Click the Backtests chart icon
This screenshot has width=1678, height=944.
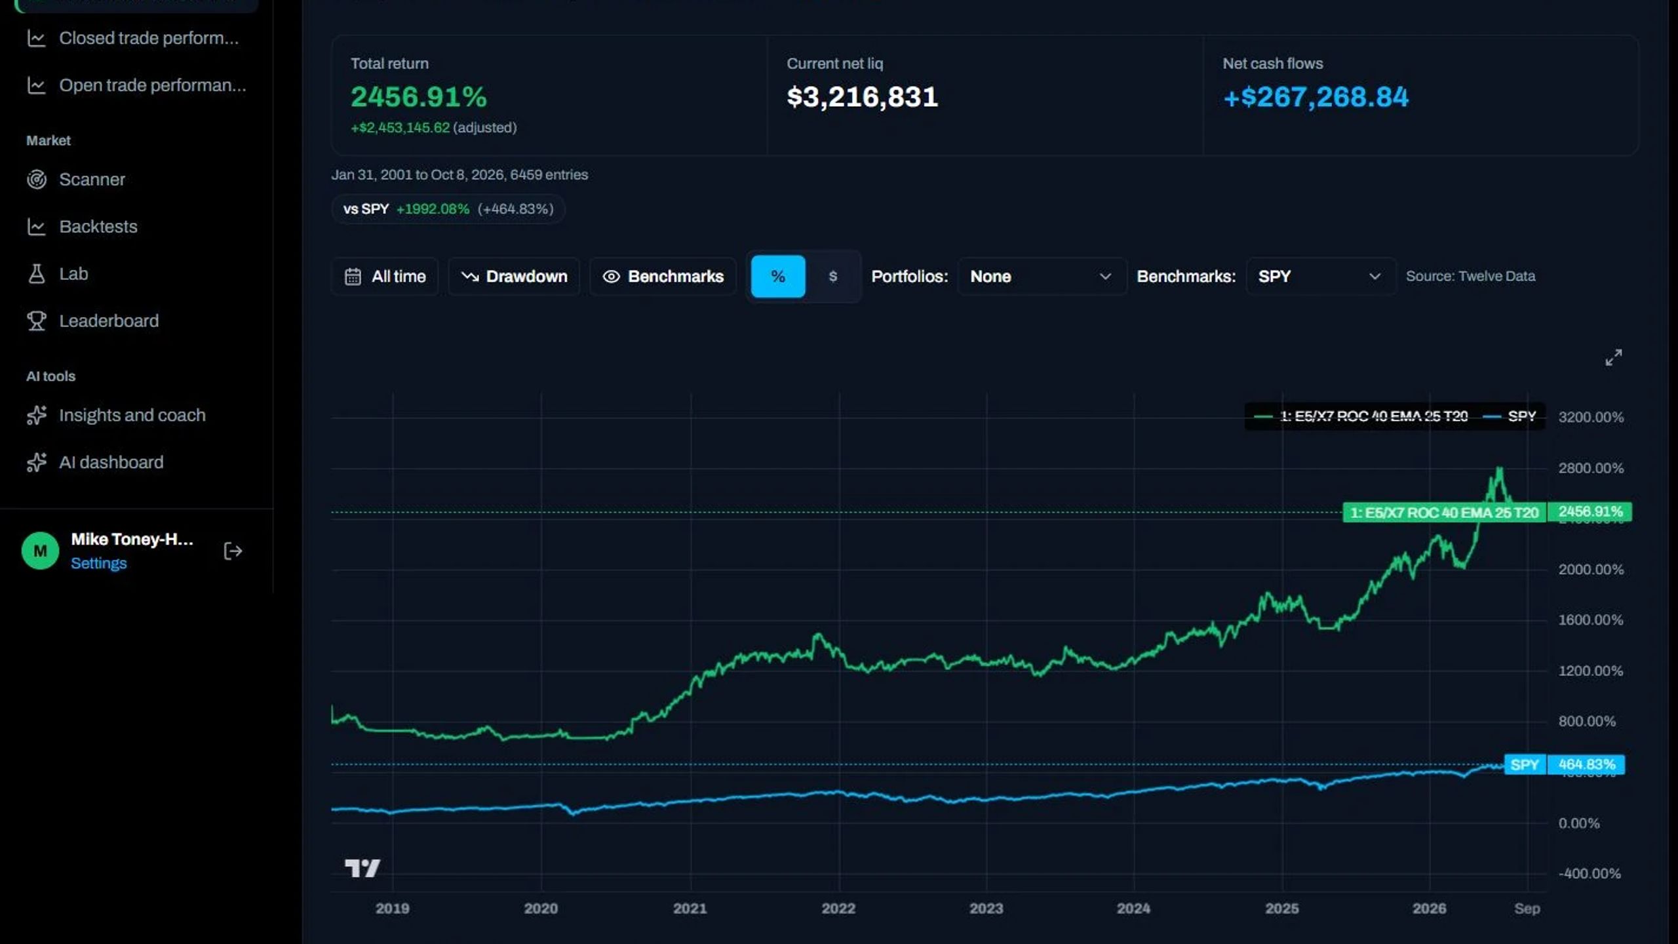coord(37,227)
